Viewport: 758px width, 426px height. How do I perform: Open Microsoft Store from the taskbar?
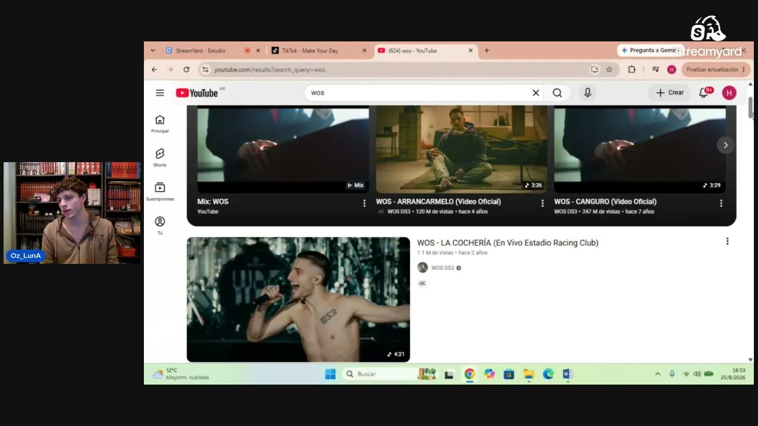[x=509, y=374]
